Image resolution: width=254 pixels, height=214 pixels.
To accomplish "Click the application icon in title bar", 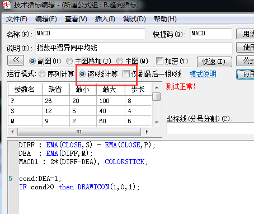I will pyautogui.click(x=6, y=5).
